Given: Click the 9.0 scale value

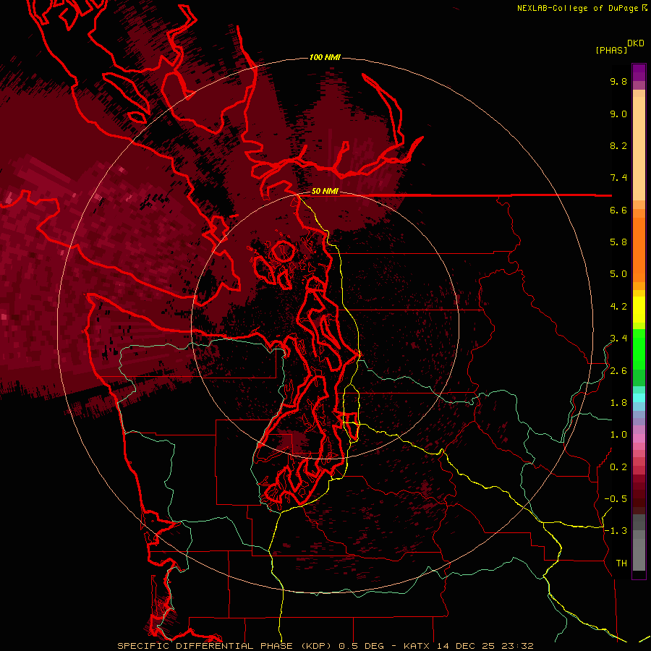Looking at the screenshot, I should coord(618,114).
